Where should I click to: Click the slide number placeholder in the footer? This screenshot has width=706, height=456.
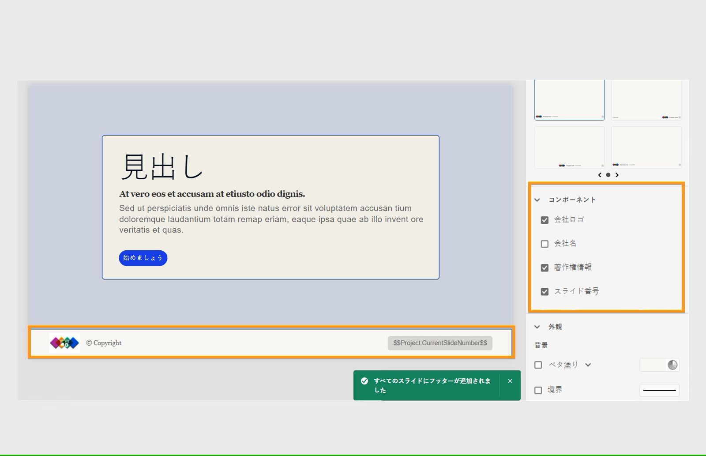(439, 343)
